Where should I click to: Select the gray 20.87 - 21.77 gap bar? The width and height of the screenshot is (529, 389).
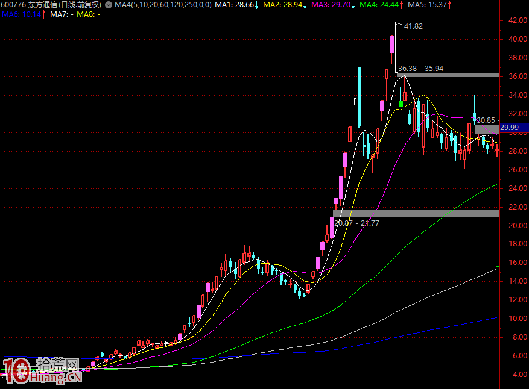click(416, 213)
